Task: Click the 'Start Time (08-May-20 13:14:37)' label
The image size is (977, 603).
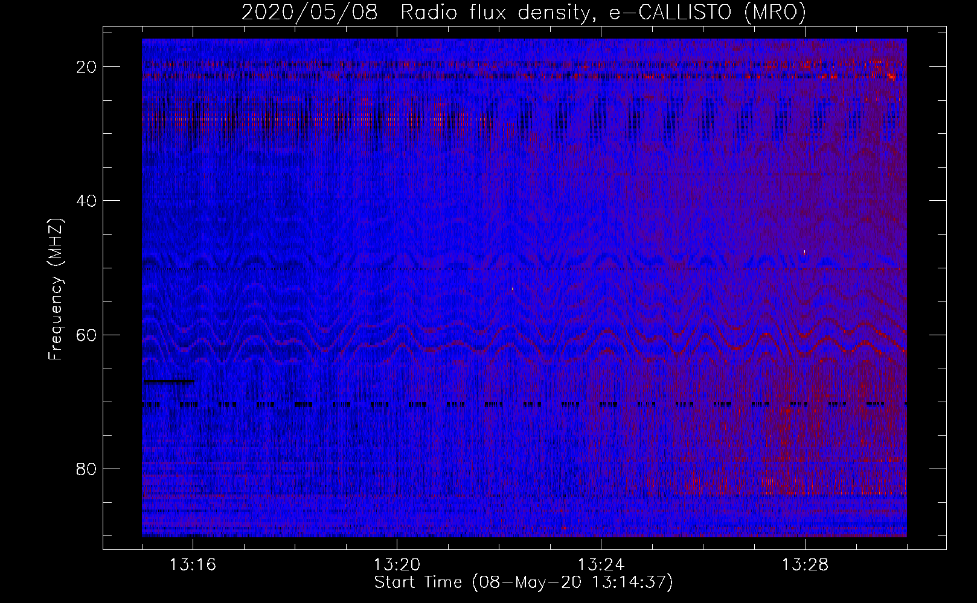Action: click(524, 582)
